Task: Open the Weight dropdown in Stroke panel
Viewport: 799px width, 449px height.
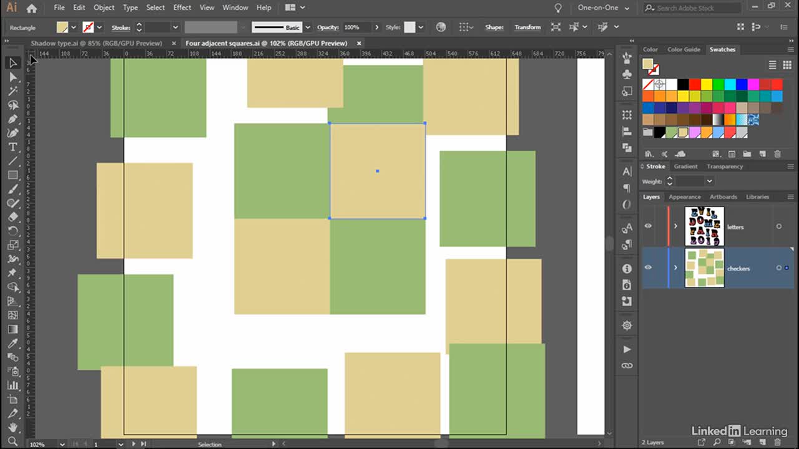Action: coord(709,181)
